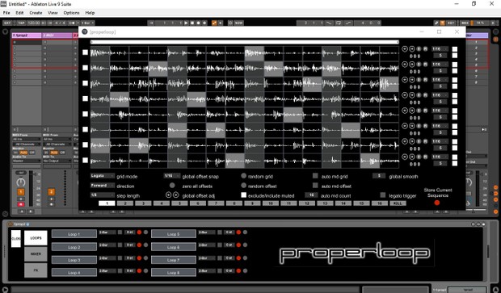Viewport: 501px width, 293px height.
Task: Open the 2-Bar dropdown next to Loop 1
Action: click(107, 232)
